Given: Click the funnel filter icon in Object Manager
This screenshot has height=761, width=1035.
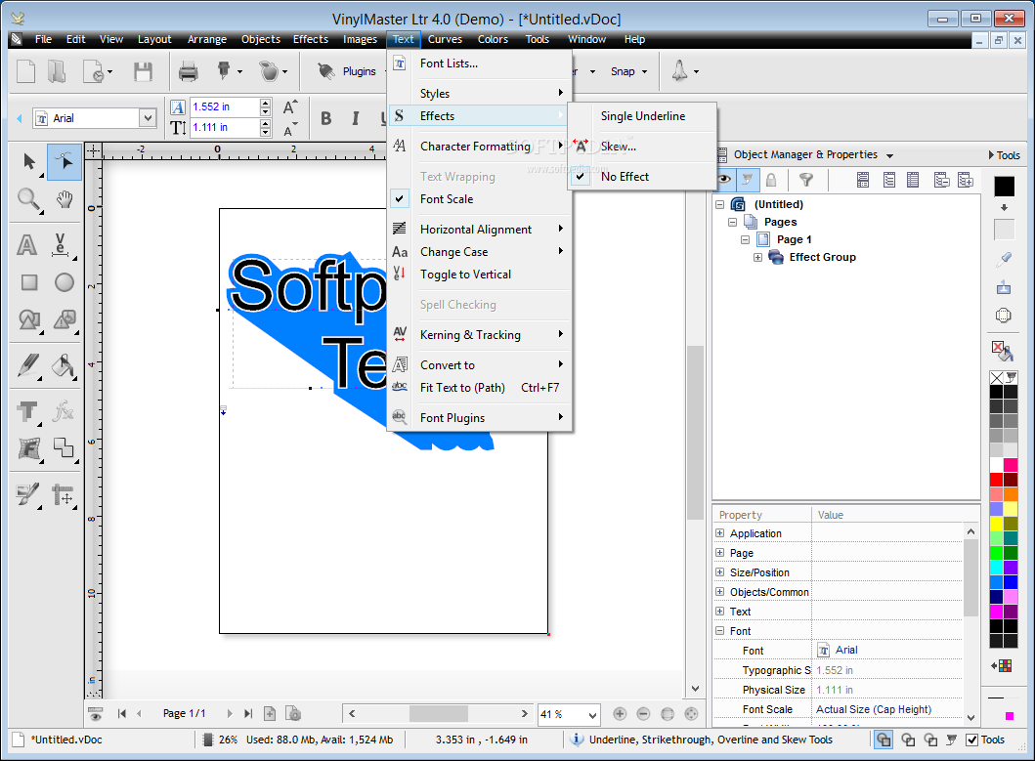Looking at the screenshot, I should [x=806, y=180].
